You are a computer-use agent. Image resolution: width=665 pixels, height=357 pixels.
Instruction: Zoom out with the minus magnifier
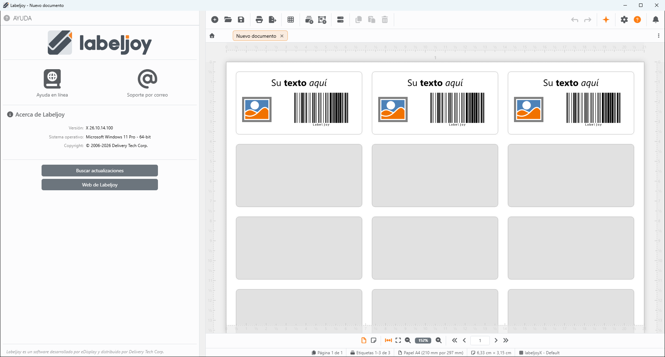408,340
